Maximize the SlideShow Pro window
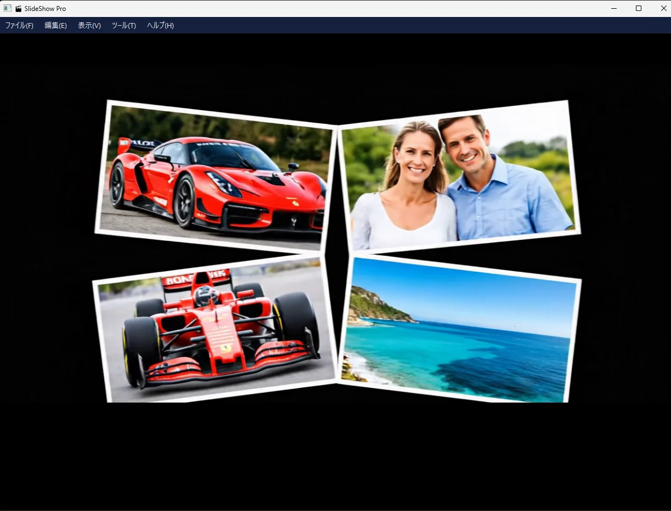 tap(639, 8)
